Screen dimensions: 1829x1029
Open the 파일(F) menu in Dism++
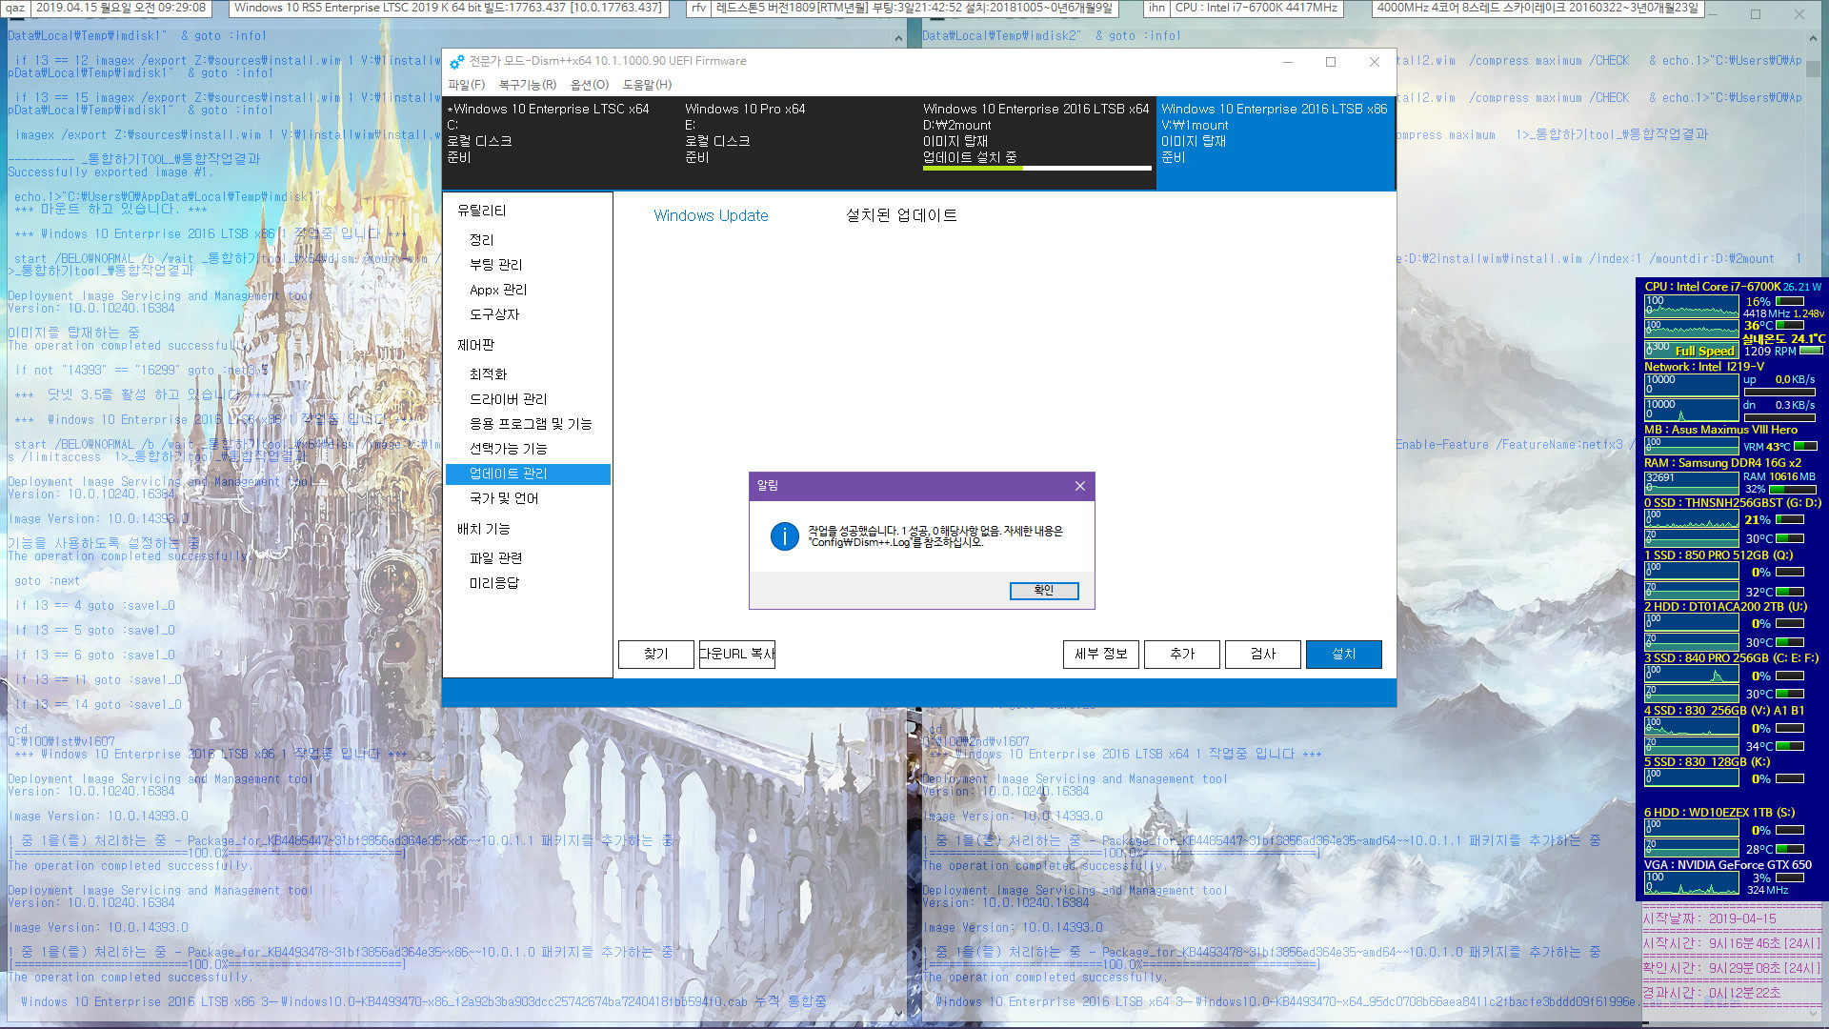pyautogui.click(x=467, y=85)
